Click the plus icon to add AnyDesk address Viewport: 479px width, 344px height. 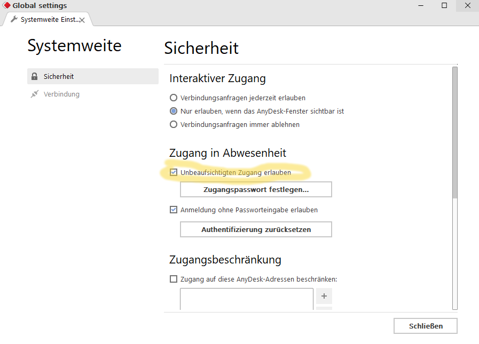tap(324, 296)
